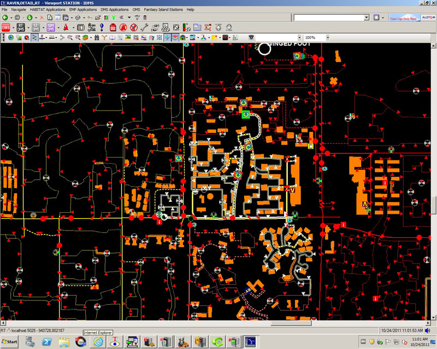Viewport: 437px width, 349px height.
Task: Open the OMS application button
Action: pyautogui.click(x=5, y=27)
